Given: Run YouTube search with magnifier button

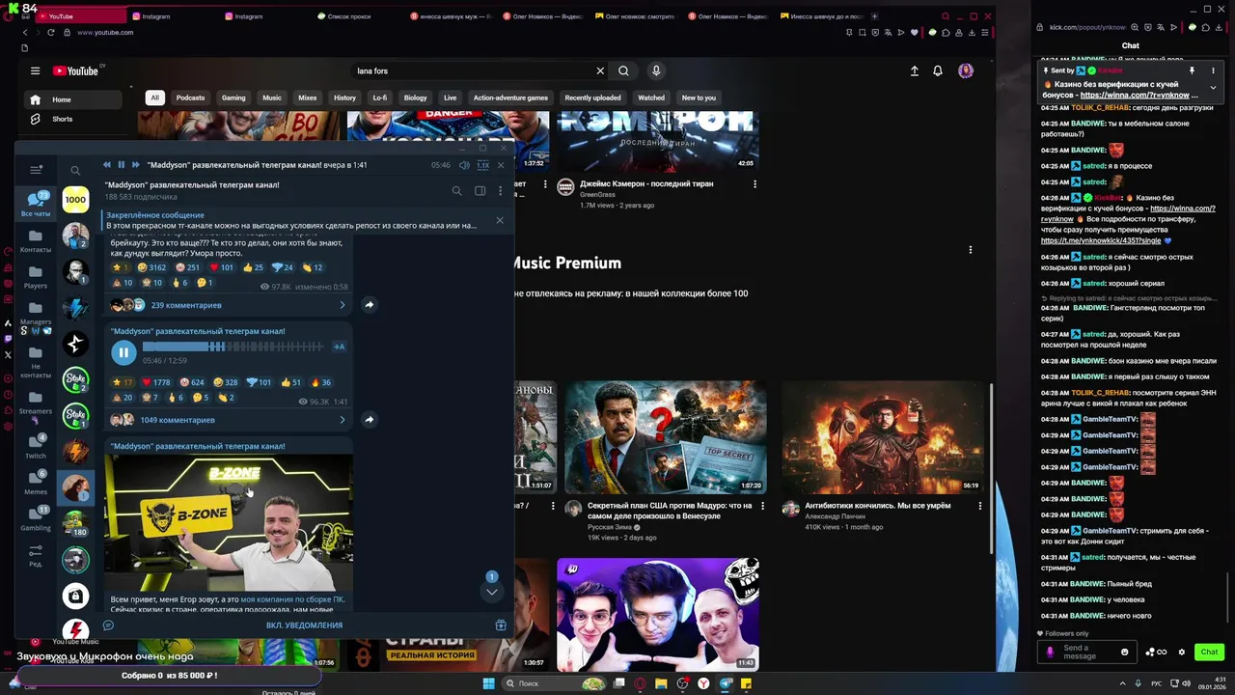Looking at the screenshot, I should [x=623, y=70].
